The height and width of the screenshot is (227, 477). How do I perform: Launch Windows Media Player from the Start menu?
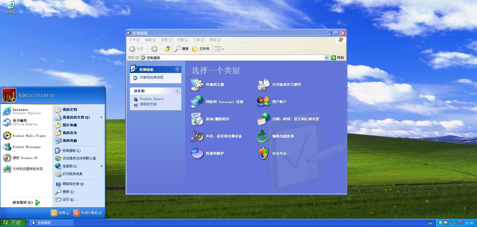tap(27, 136)
